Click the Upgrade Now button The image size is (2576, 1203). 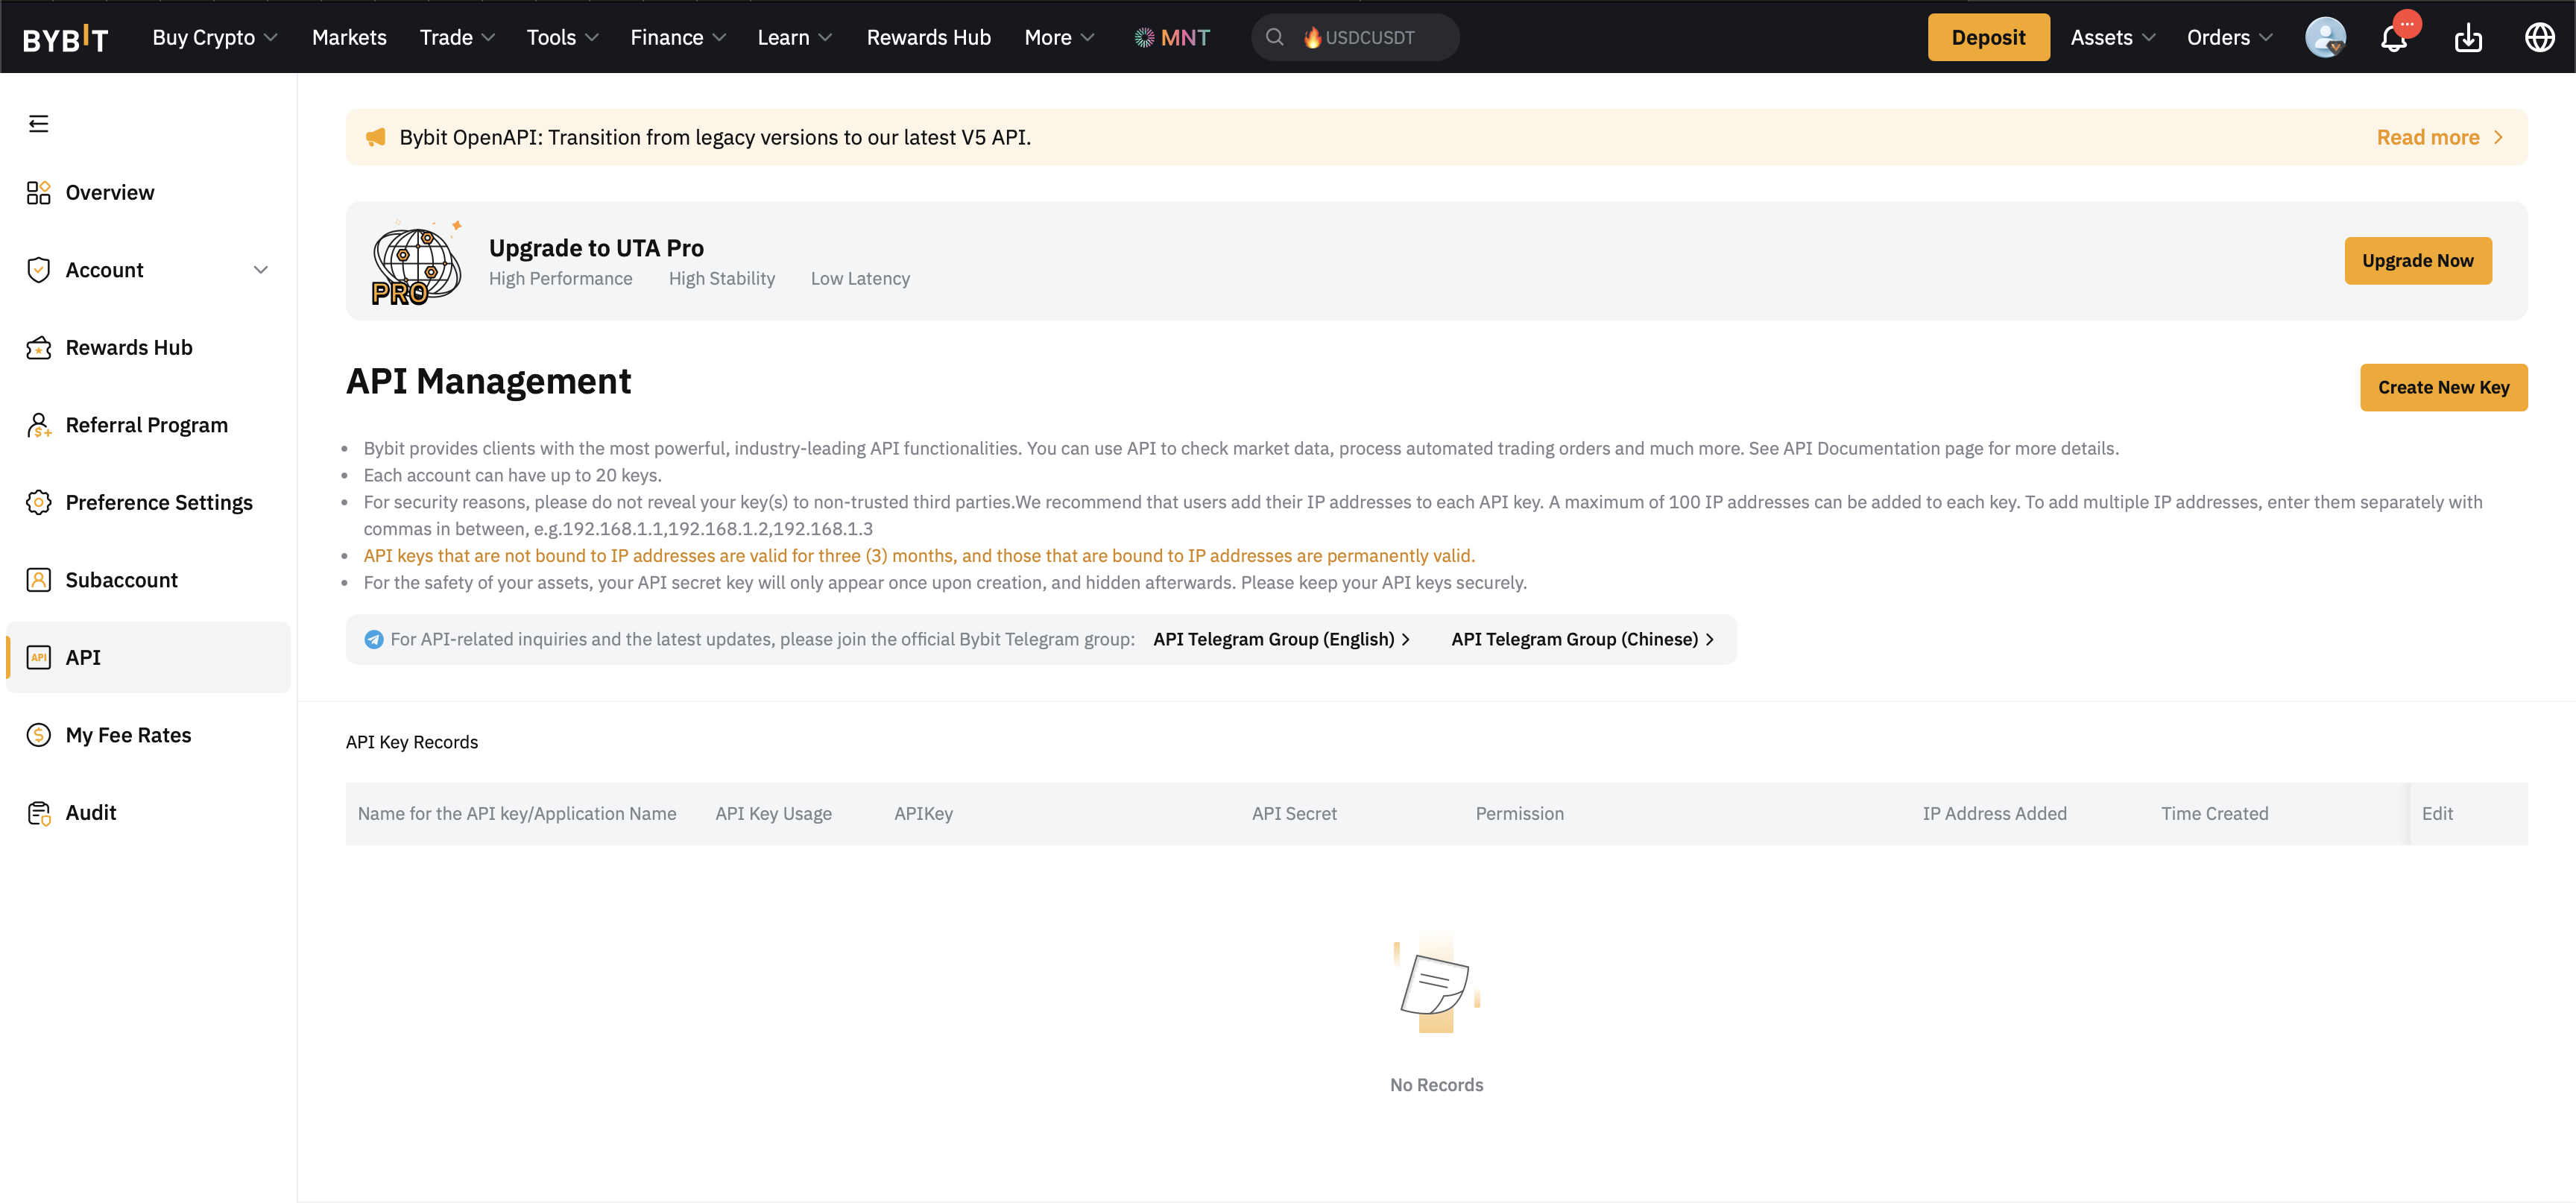(x=2417, y=261)
